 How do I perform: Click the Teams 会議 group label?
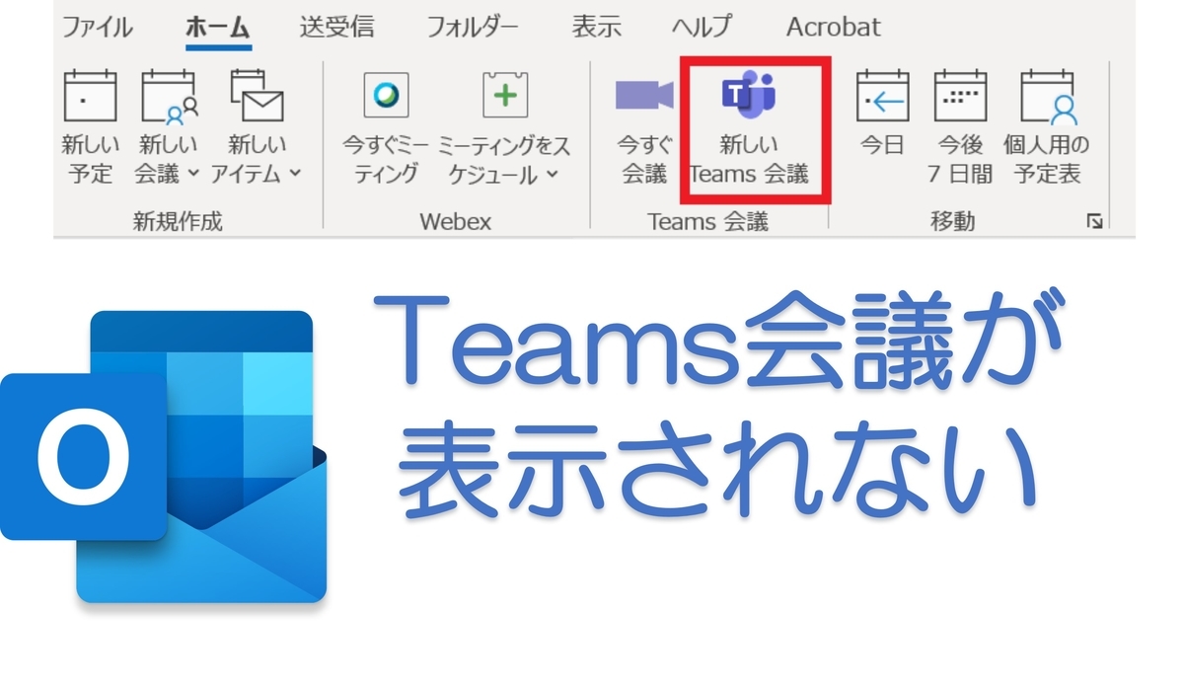coord(707,221)
